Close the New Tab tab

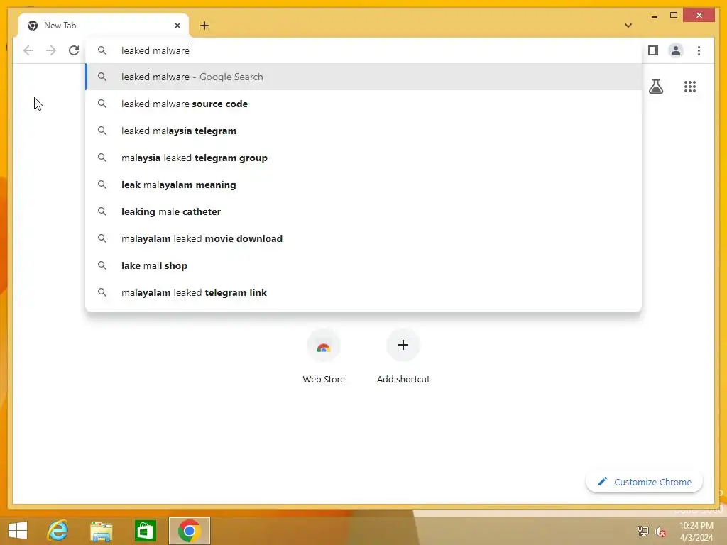[177, 26]
